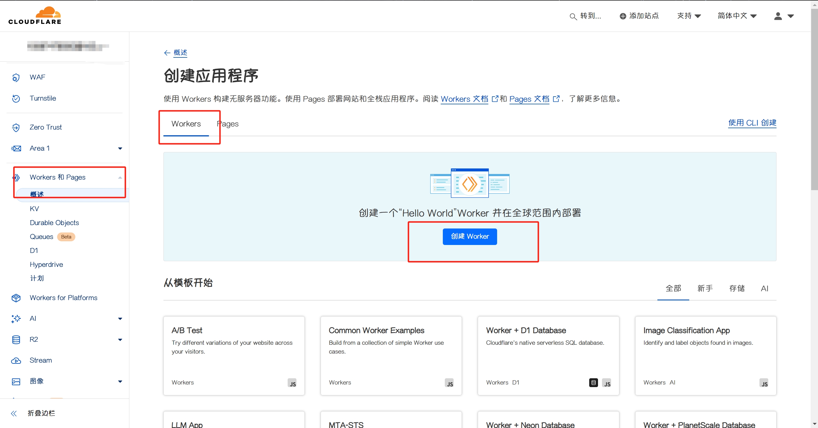The width and height of the screenshot is (818, 428).
Task: Click the 转到... search box
Action: tap(585, 16)
